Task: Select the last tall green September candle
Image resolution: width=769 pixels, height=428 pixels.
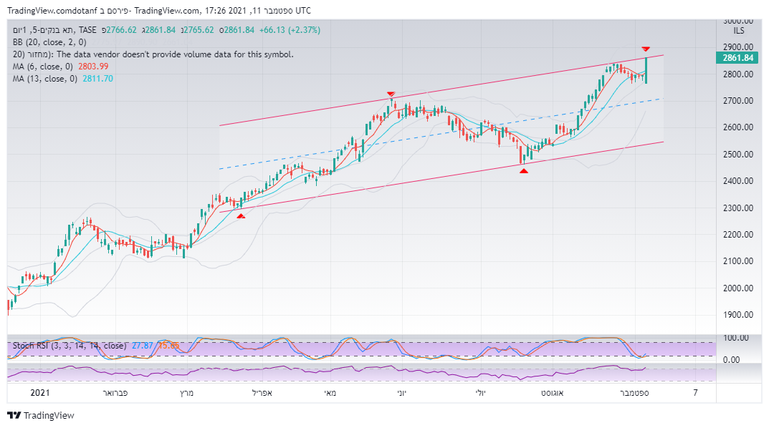Action: pos(646,71)
